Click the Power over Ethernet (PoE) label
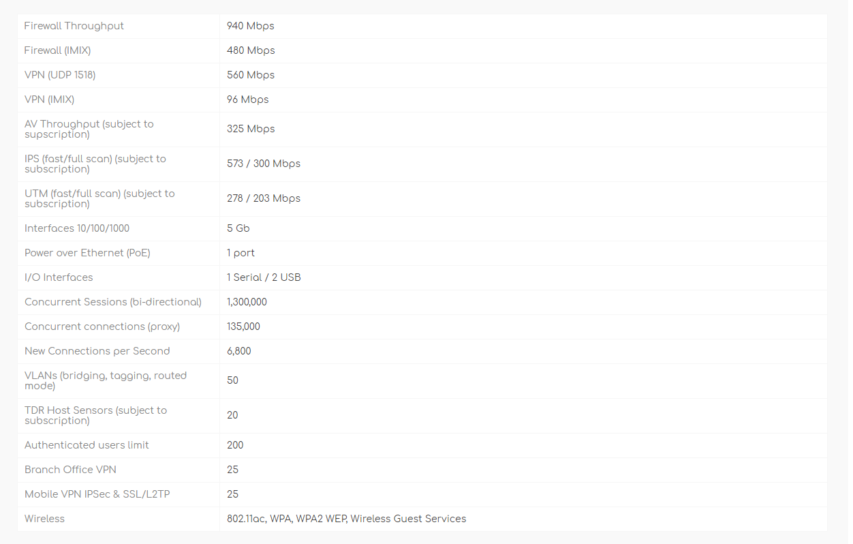The height and width of the screenshot is (544, 853). coord(87,253)
